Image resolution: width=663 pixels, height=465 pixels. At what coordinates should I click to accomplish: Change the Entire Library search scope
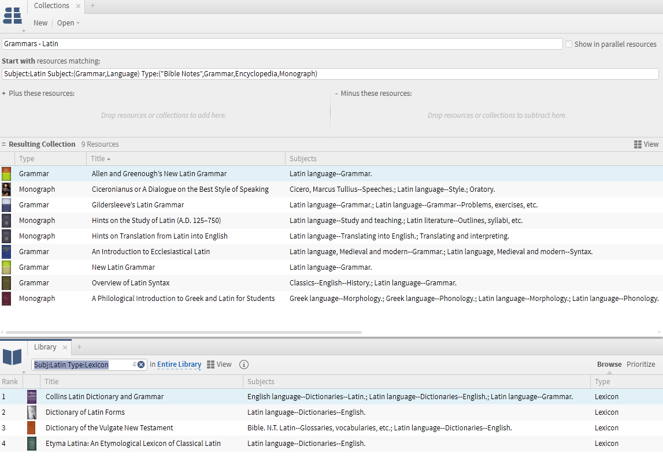point(179,364)
